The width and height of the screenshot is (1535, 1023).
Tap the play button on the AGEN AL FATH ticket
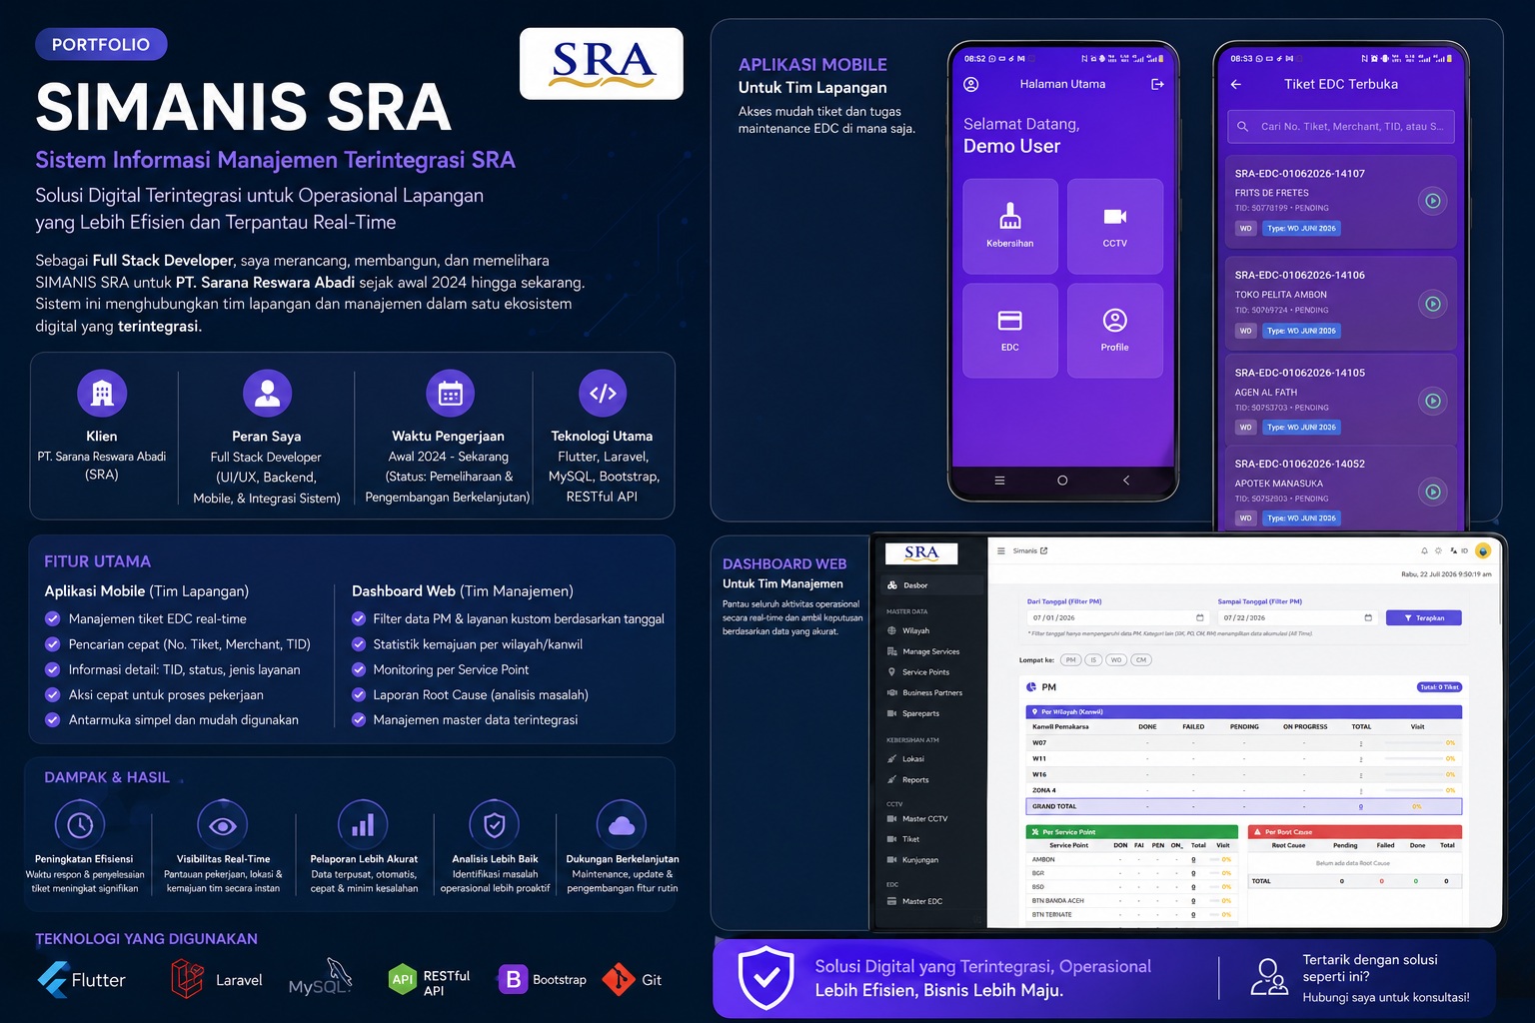click(x=1432, y=401)
